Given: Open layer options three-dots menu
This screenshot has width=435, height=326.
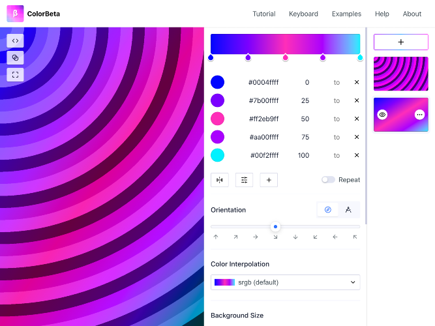Looking at the screenshot, I should click(x=419, y=115).
